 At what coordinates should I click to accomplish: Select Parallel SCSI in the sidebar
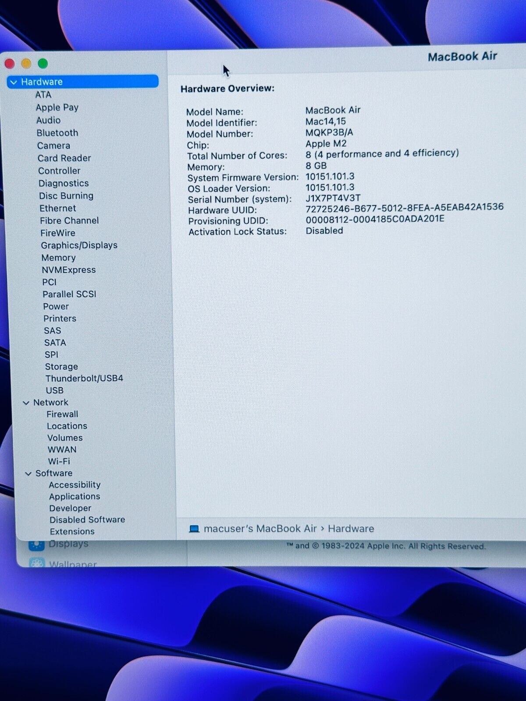coord(69,294)
